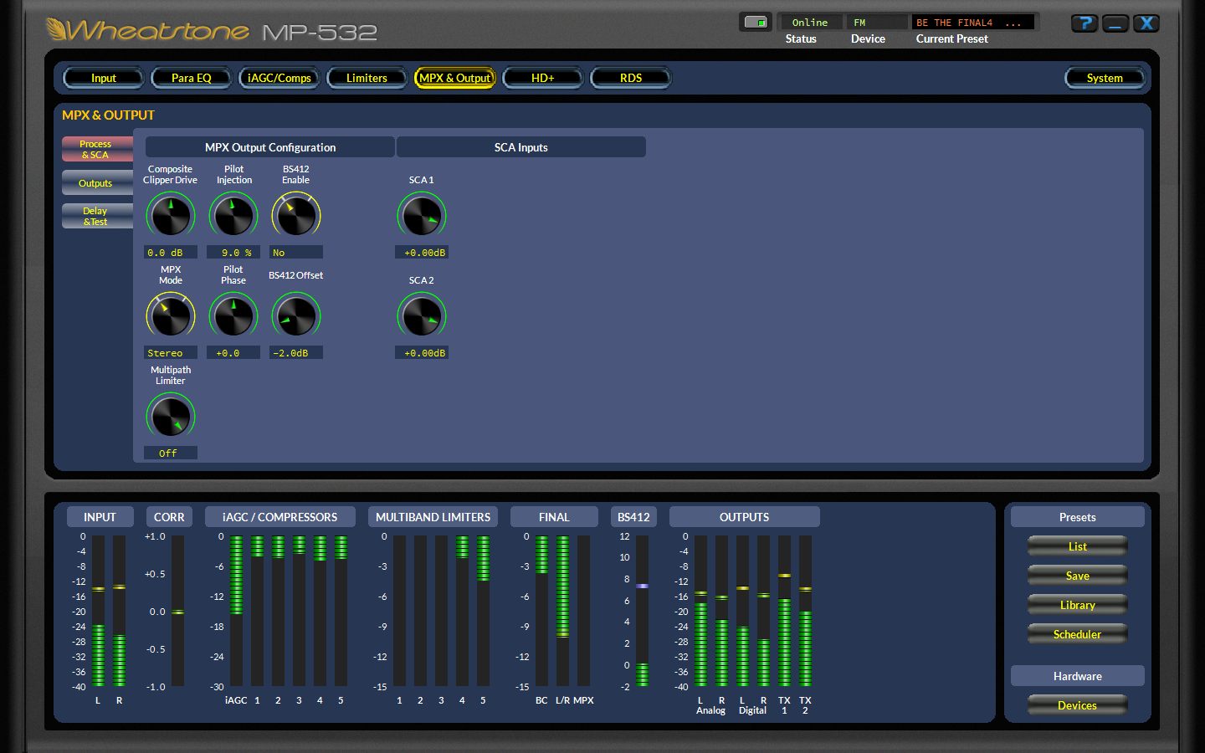Toggle the BS412 Enable knob
This screenshot has height=753, width=1205.
tap(296, 215)
